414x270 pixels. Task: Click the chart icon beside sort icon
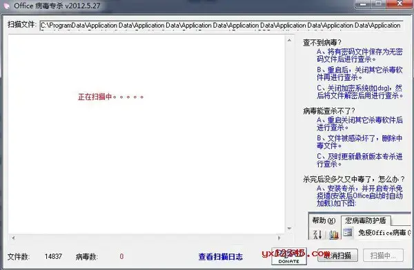click(334, 234)
